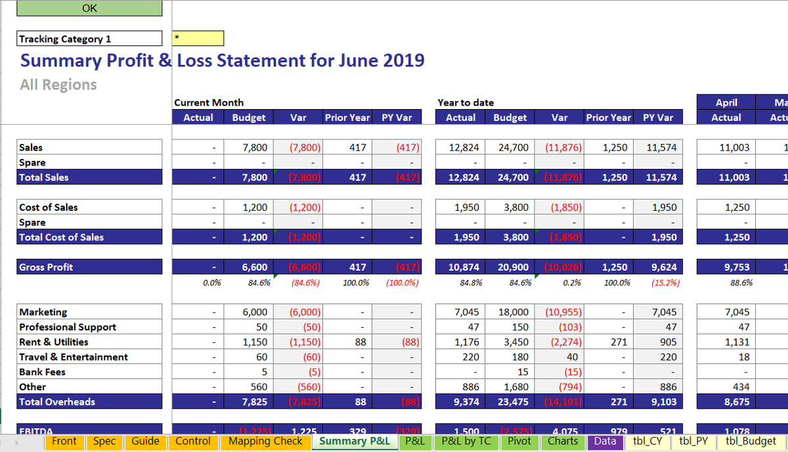Screen dimensions: 788x452
Task: Click the April column header
Action: (x=726, y=102)
